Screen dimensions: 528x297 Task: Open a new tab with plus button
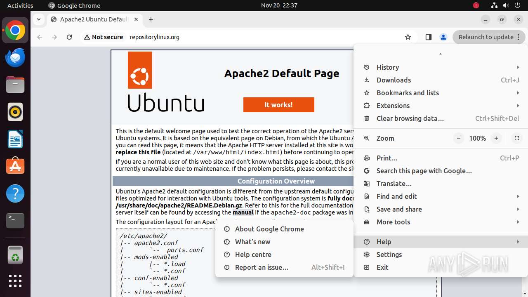pos(151,19)
